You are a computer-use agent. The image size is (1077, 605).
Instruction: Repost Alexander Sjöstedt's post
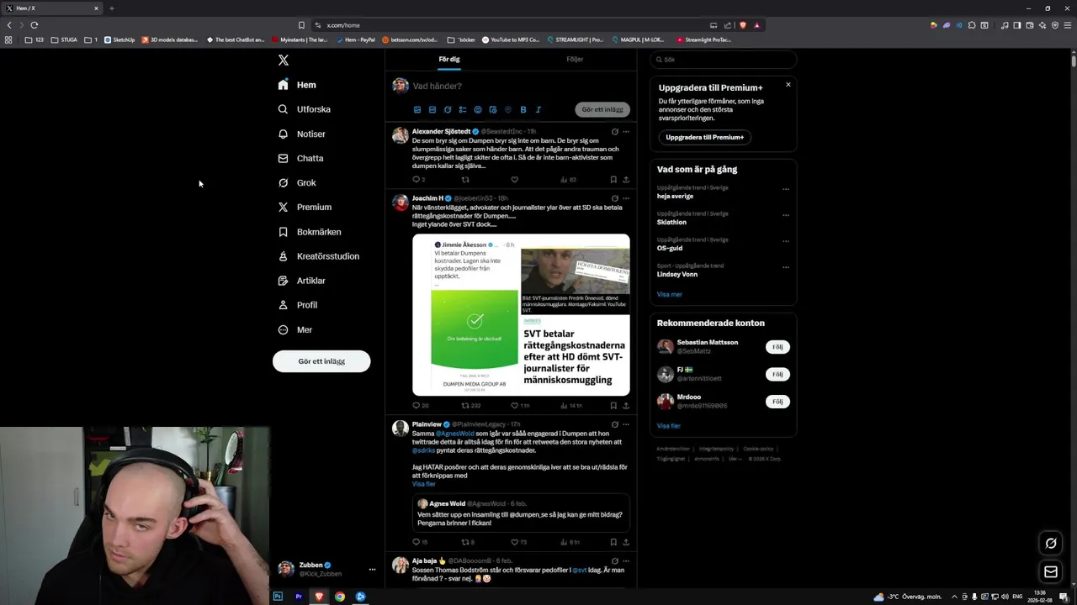tap(465, 179)
